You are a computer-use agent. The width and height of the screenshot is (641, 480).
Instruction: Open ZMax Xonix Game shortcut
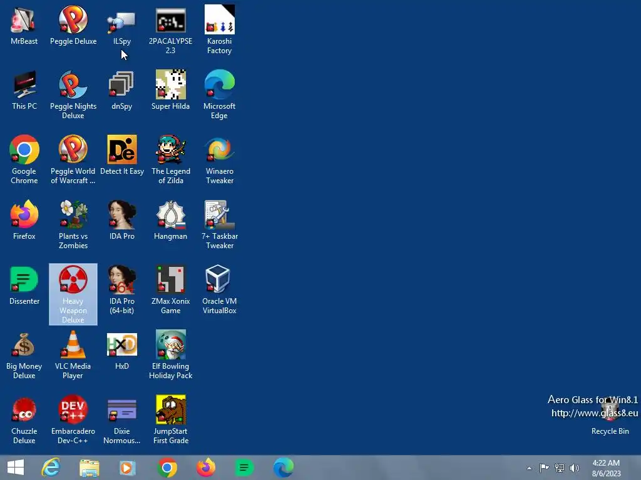point(170,289)
